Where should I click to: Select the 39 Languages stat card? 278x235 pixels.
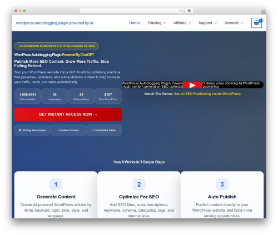pyautogui.click(x=54, y=96)
